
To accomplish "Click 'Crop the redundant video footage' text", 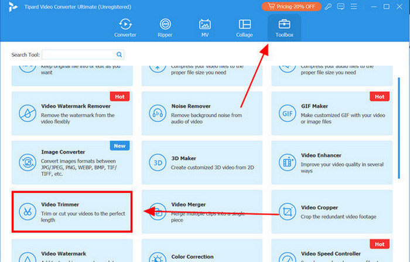I will point(339,217).
